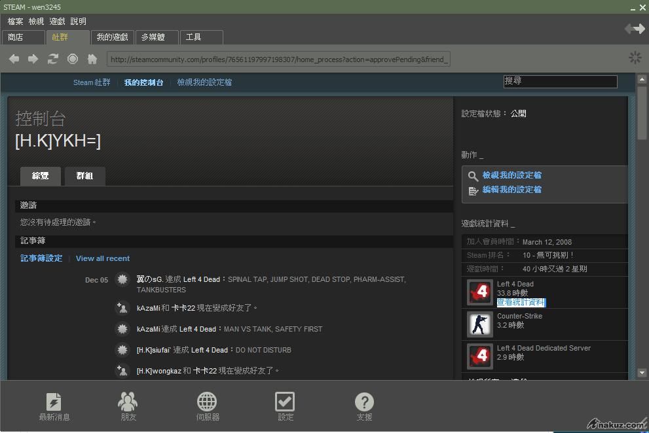Click achievement icon for 翼のsG. Dec 05 entry
Viewport: 649px width, 433px height.
tap(122, 279)
